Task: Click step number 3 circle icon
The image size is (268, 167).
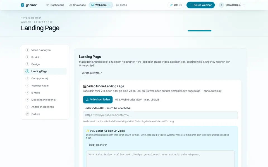Action: tap(27, 64)
